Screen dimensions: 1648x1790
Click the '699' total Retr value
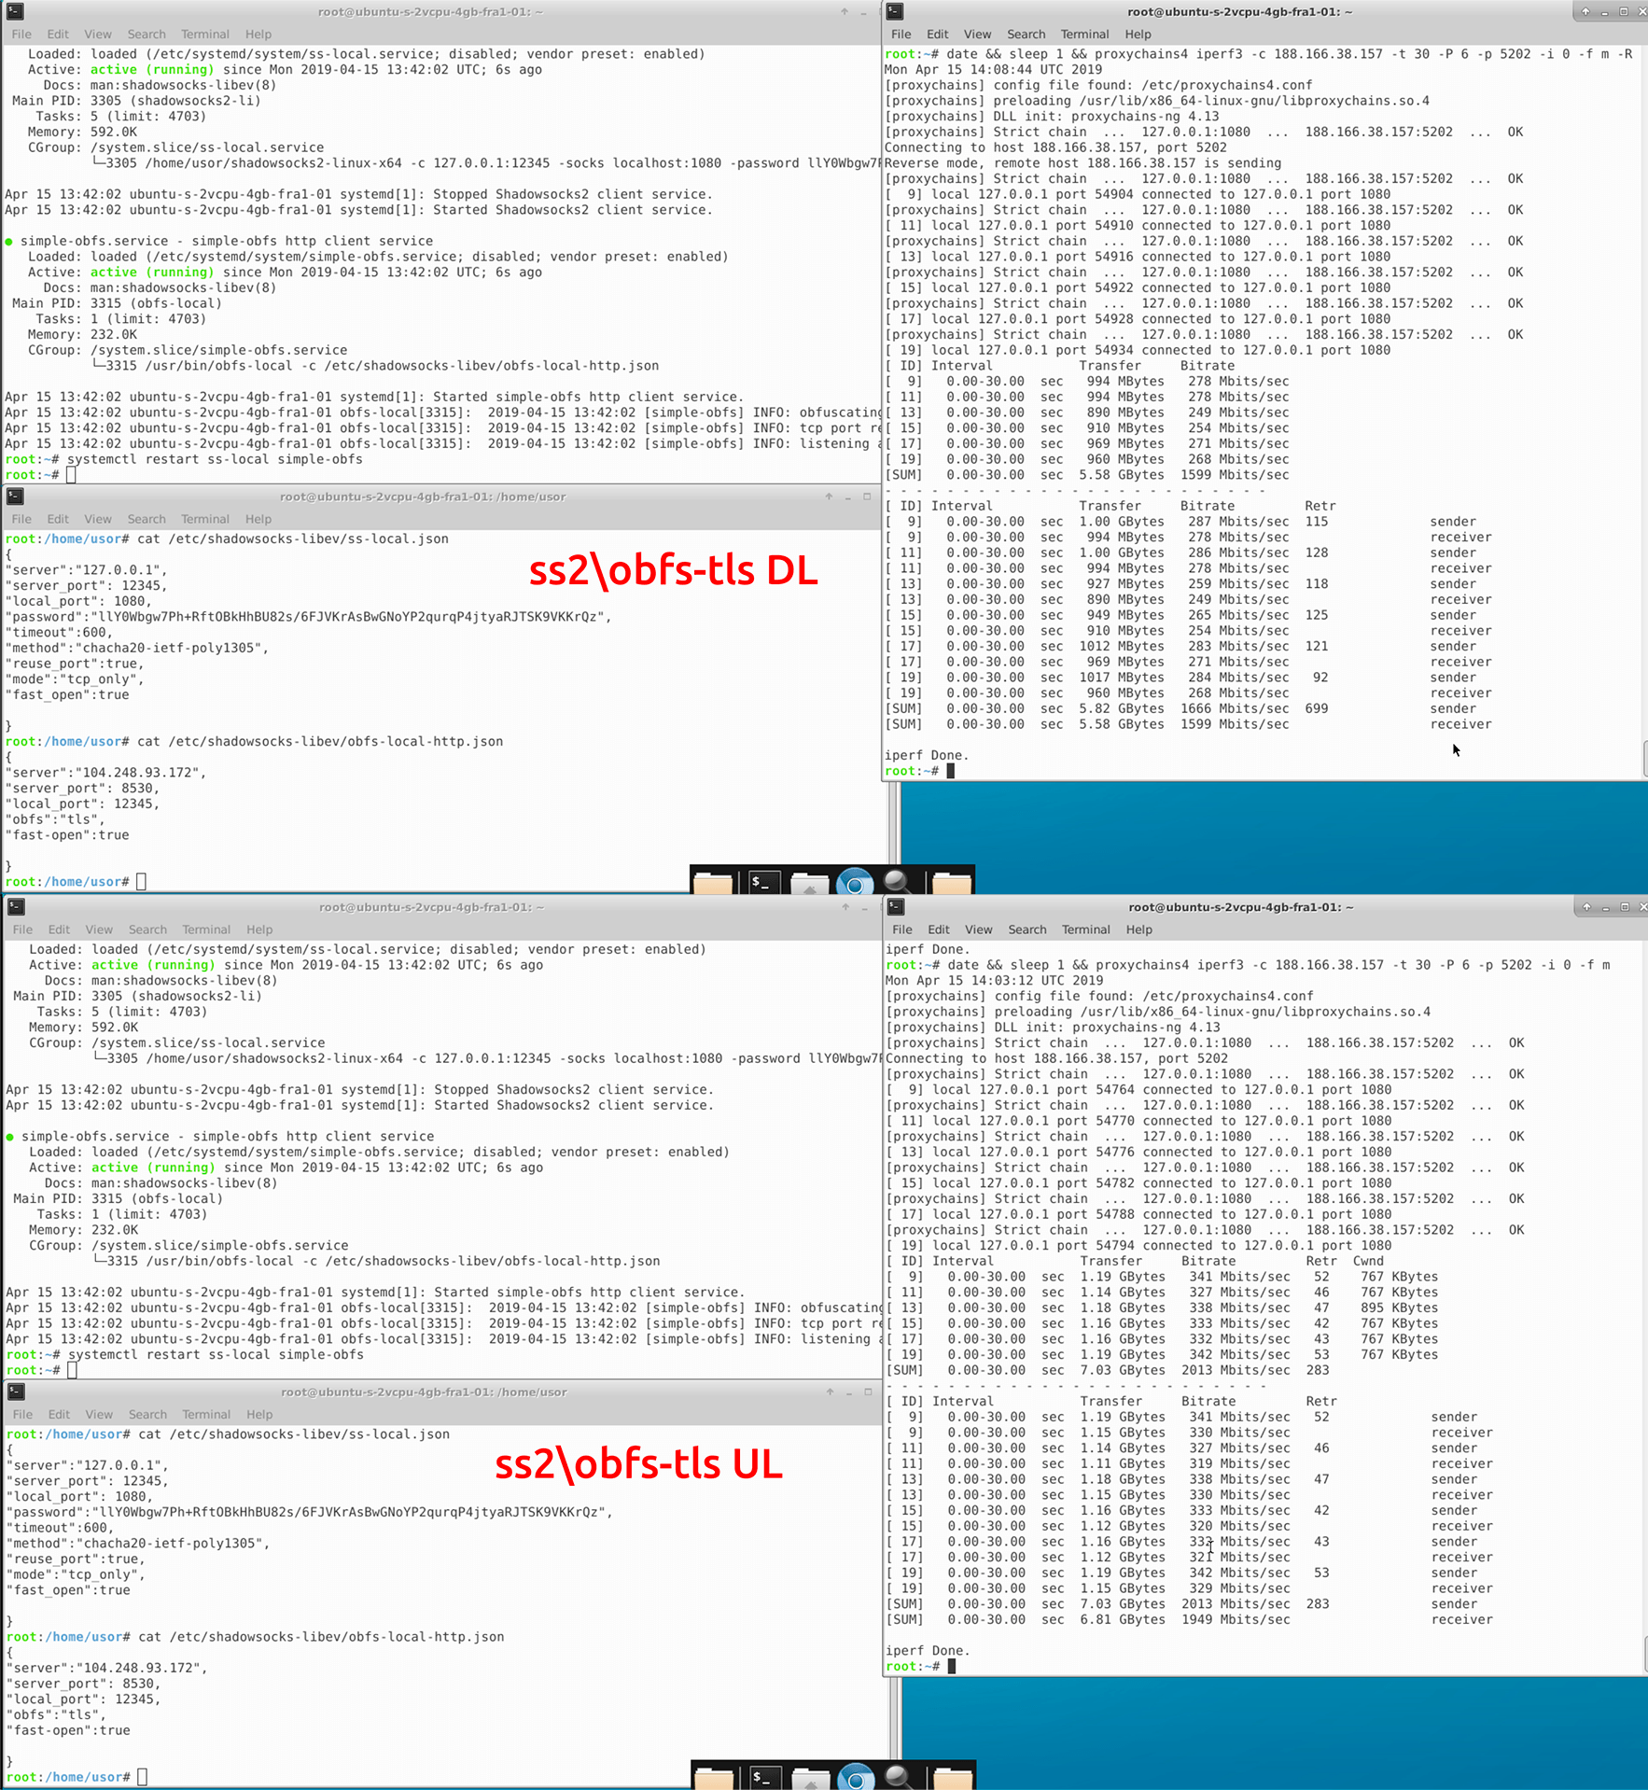1317,708
